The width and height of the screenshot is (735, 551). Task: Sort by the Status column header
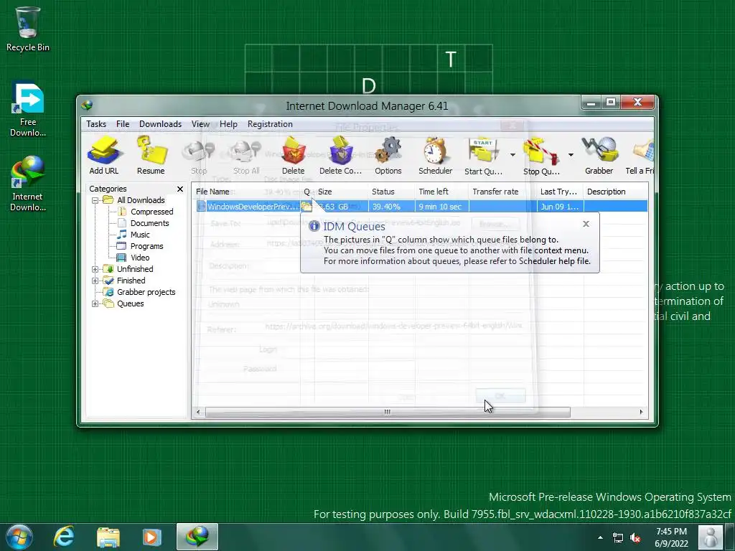[392, 192]
